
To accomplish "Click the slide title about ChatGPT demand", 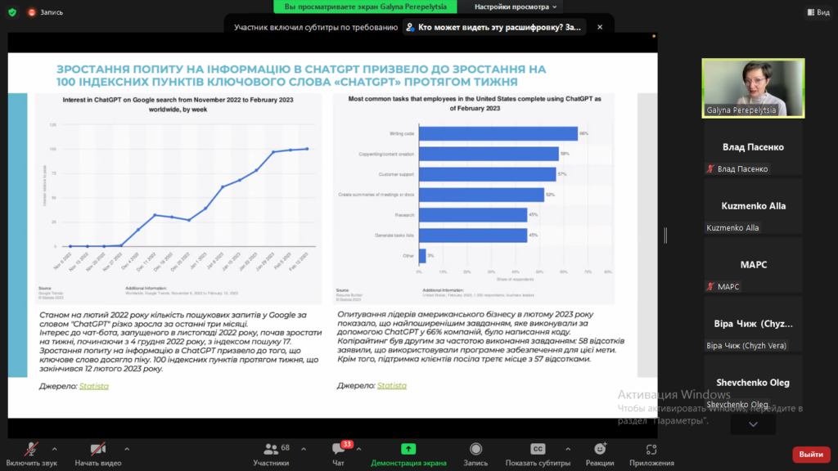I will tap(301, 75).
